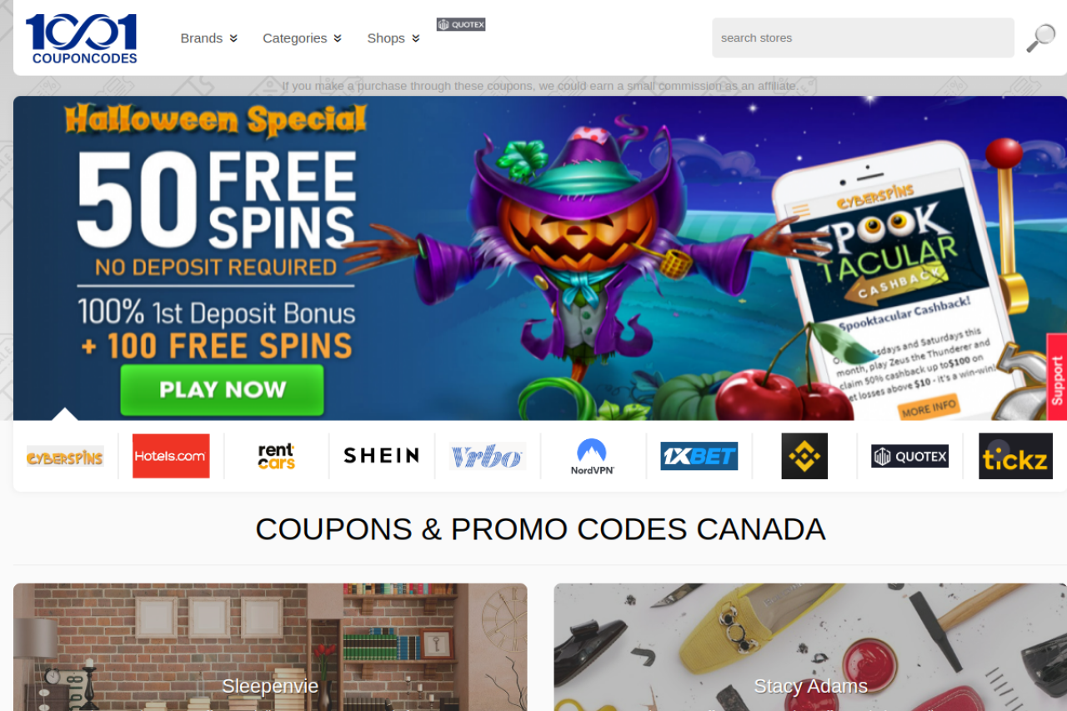Open the SHEIN store logo
Viewport: 1067px width, 711px height.
point(382,456)
